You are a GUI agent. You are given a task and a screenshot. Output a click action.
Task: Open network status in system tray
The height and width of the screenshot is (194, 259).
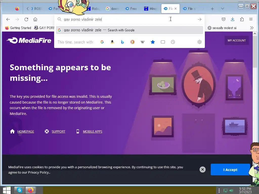pos(225,190)
